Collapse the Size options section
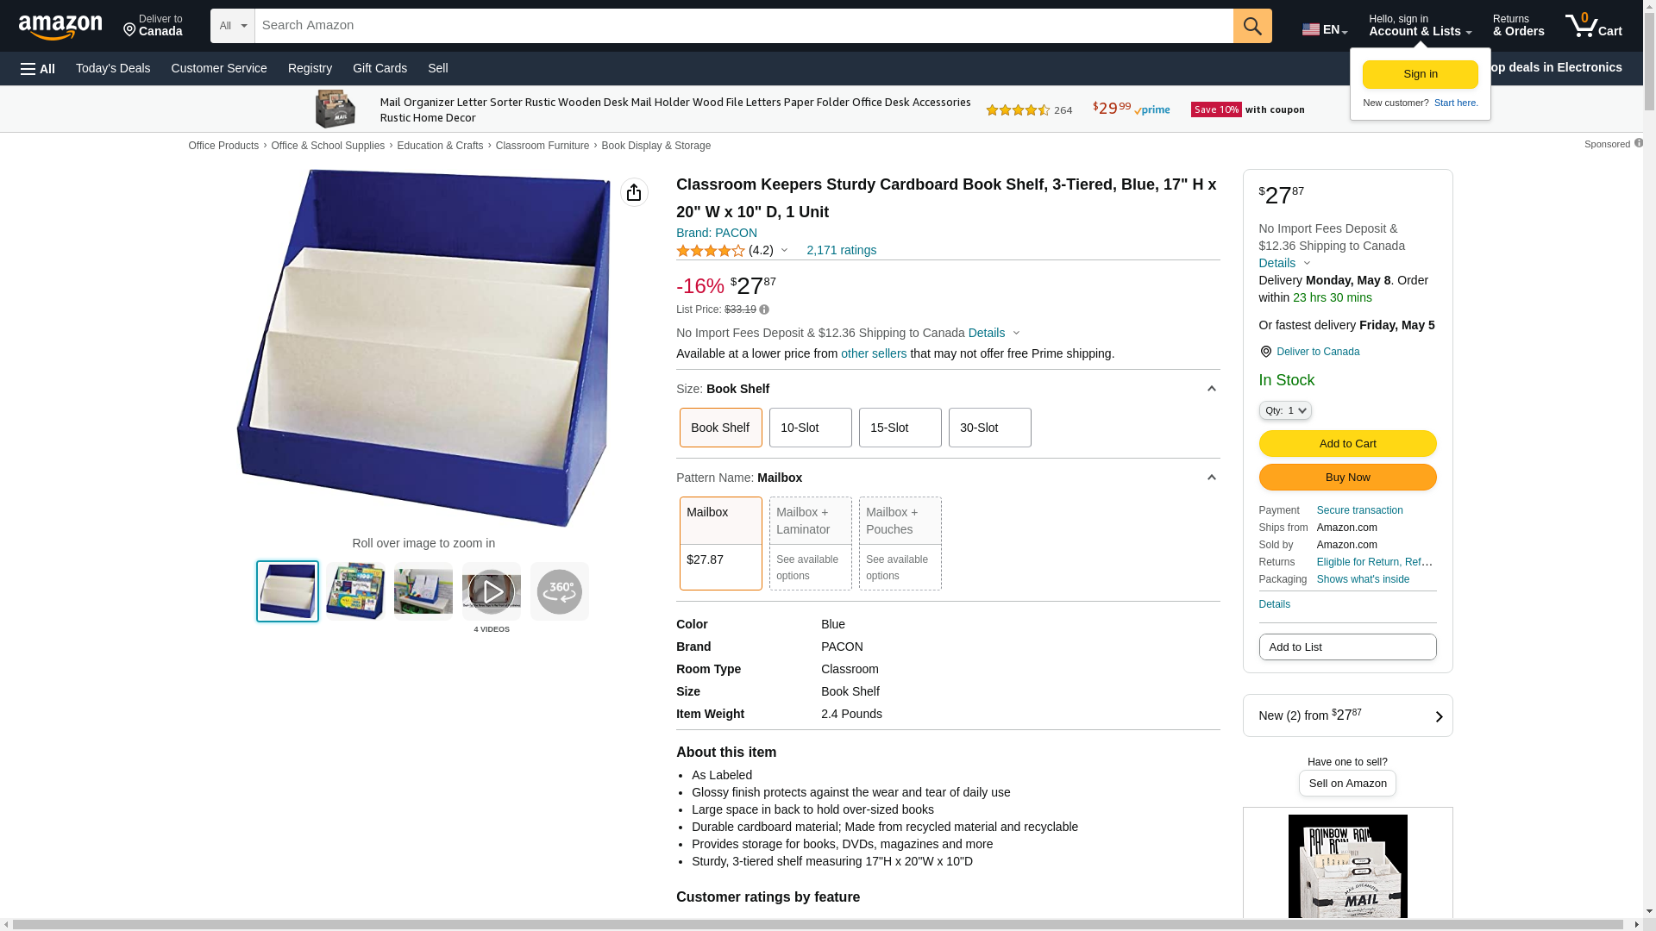The width and height of the screenshot is (1656, 931). pos(1211,389)
